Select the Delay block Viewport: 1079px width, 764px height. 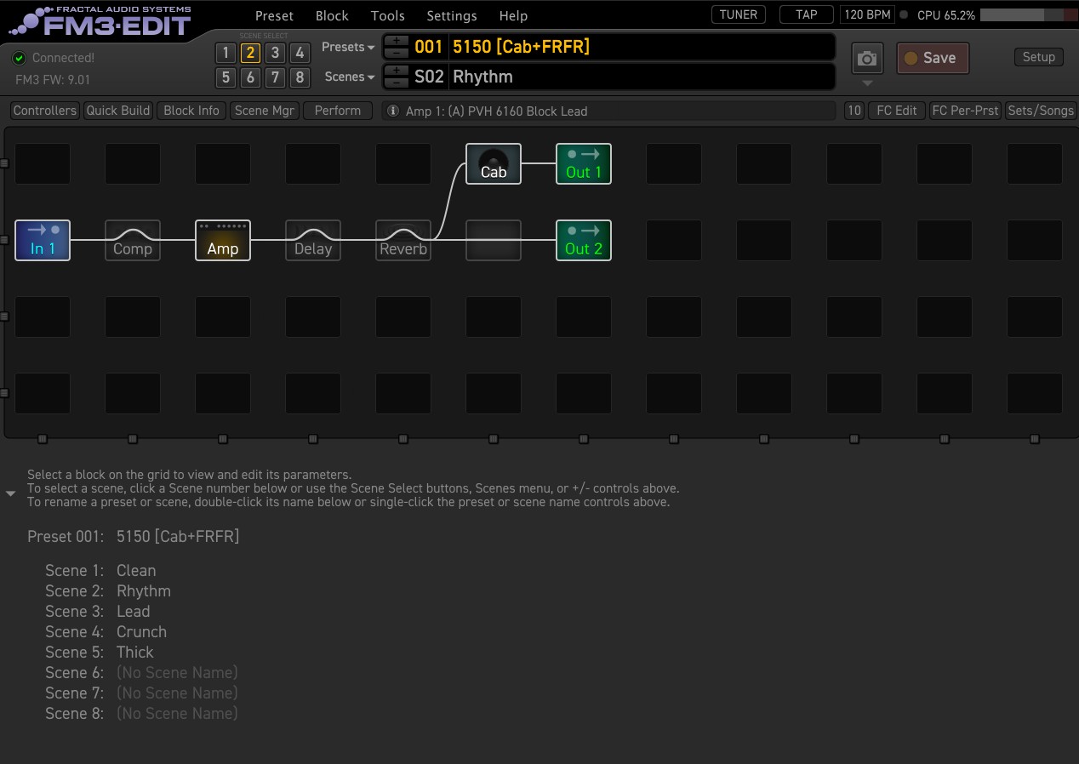tap(313, 240)
